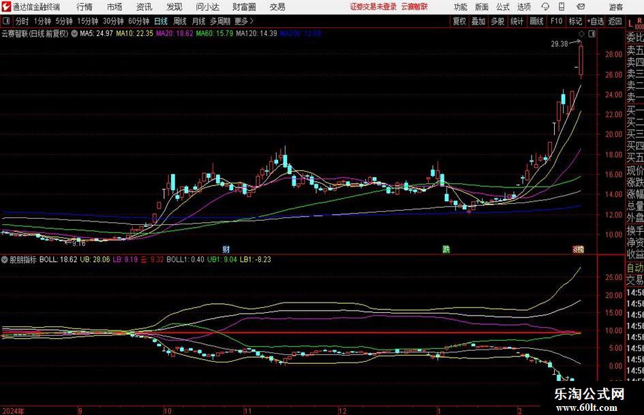Click the 涨榜 marker icon below the chart
This screenshot has width=644, height=415.
click(579, 249)
